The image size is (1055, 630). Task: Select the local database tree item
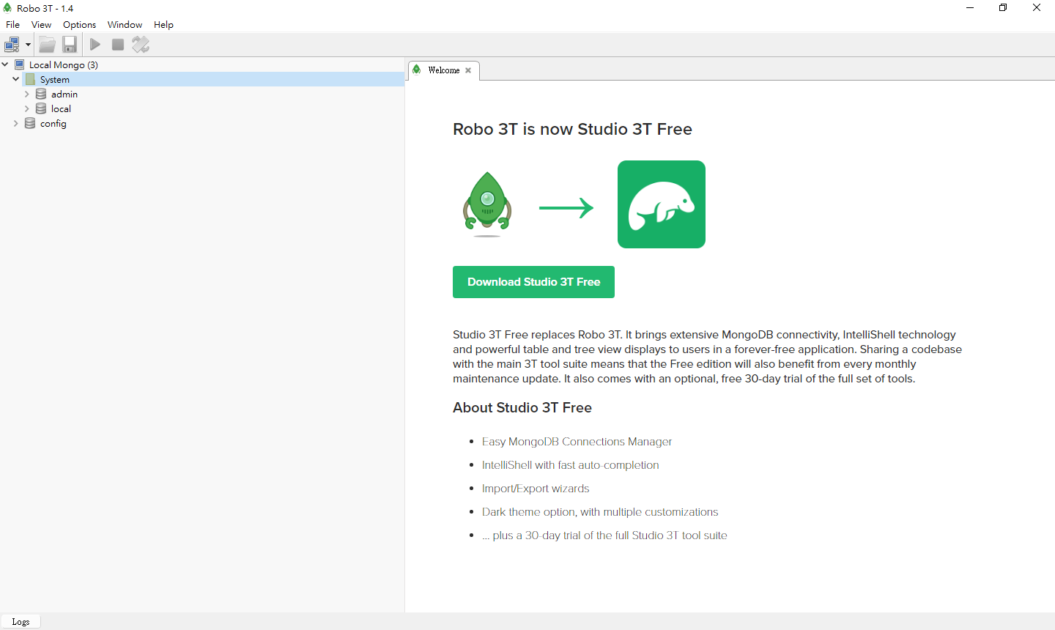61,108
